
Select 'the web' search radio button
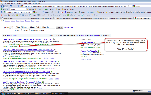pyautogui.click(x=21, y=30)
